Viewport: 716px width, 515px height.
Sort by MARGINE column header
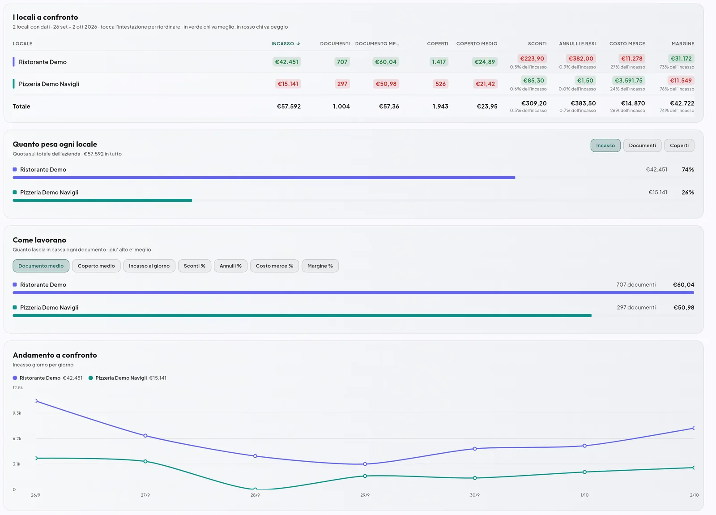tap(683, 43)
